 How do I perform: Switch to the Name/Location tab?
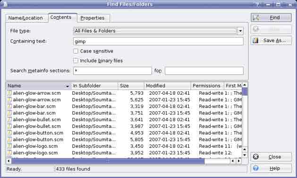pyautogui.click(x=26, y=18)
